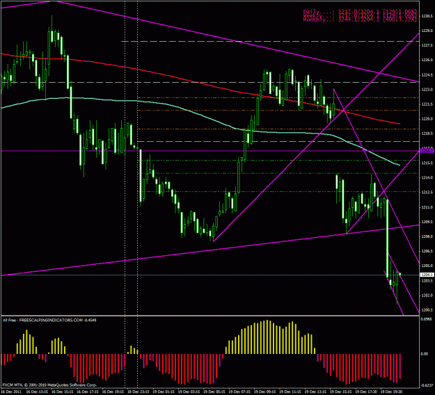Screen dimensions: 435x395
Task: Click the 1215.5 price axis label
Action: click(x=427, y=163)
